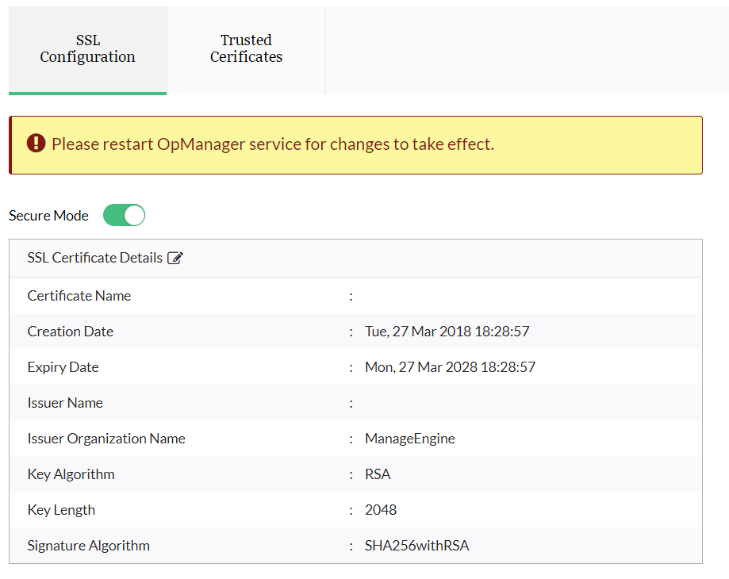Click the green Secure Mode slider
The width and height of the screenshot is (729, 579).
124,215
